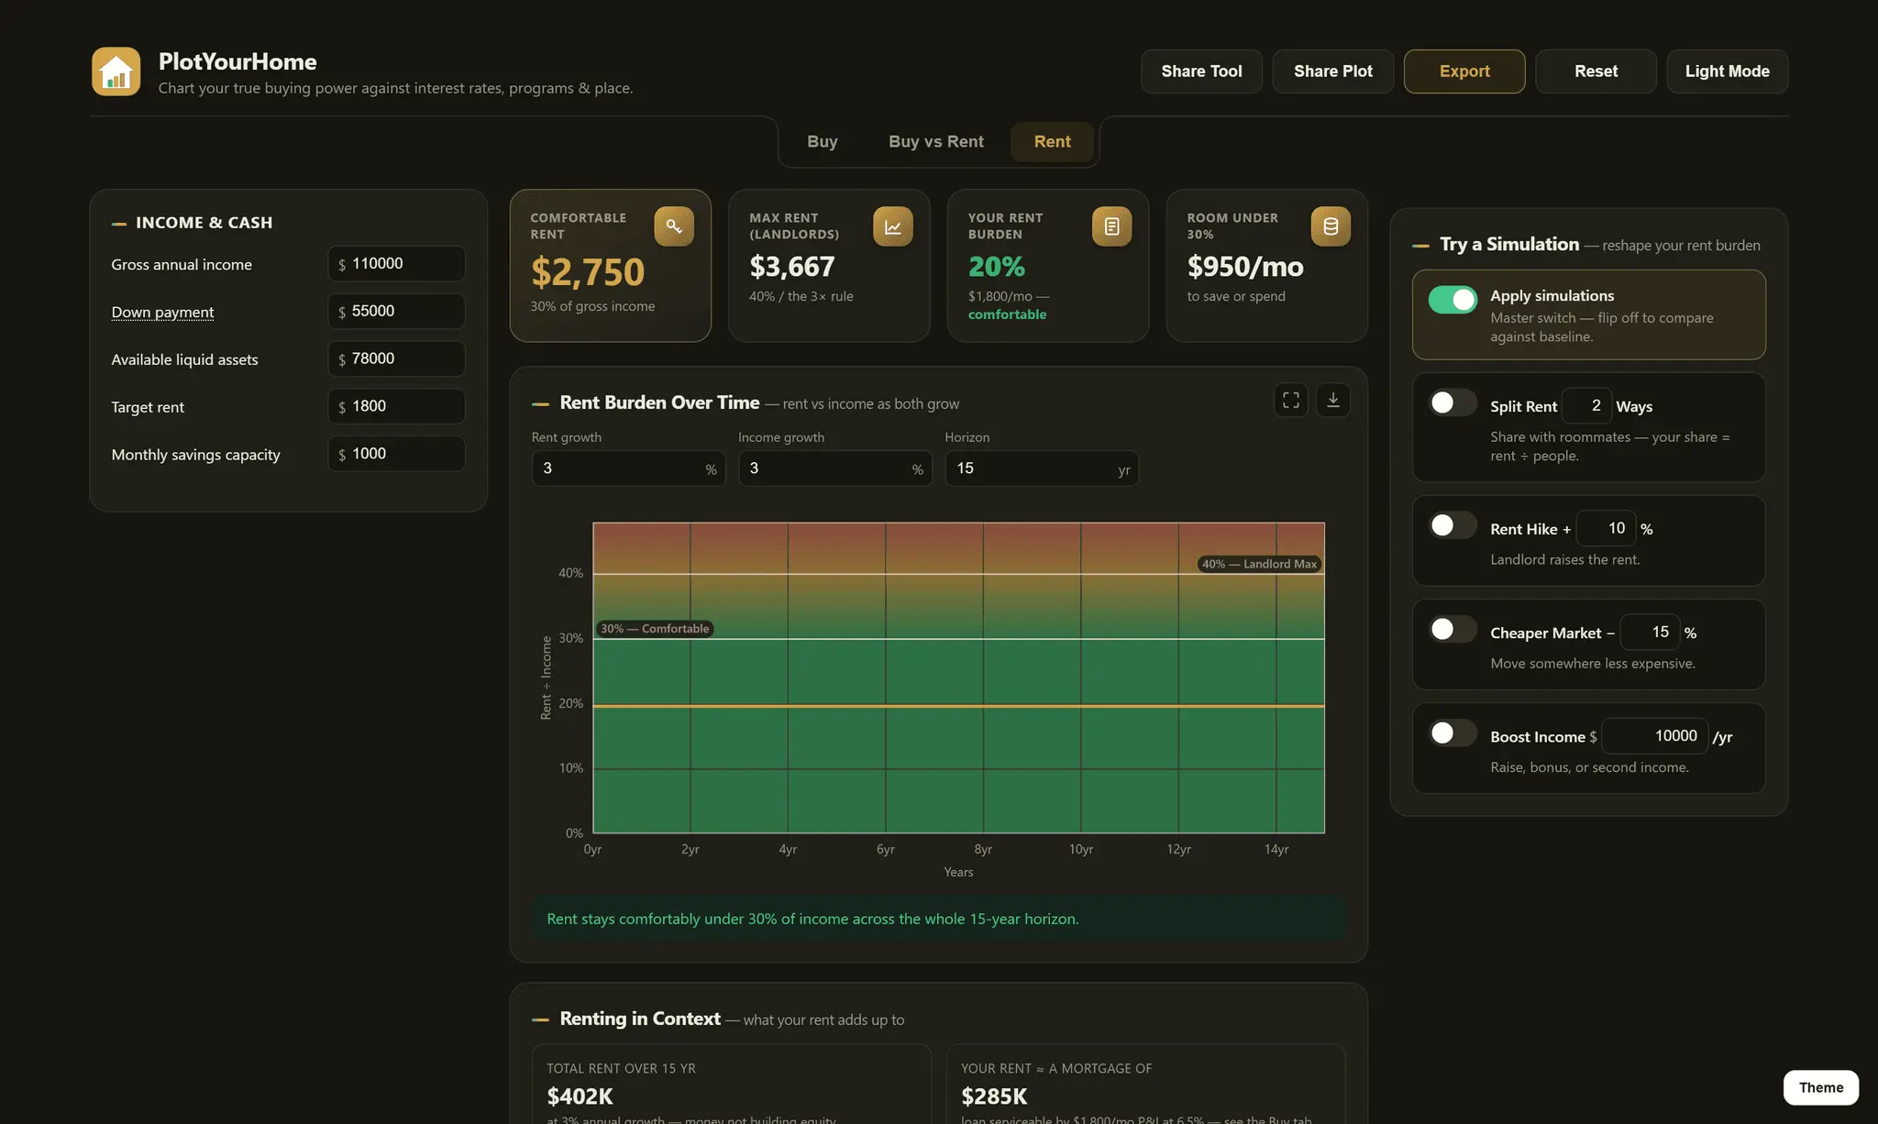Click the key icon on Comfortable Rent card
This screenshot has width=1878, height=1124.
pyautogui.click(x=674, y=226)
